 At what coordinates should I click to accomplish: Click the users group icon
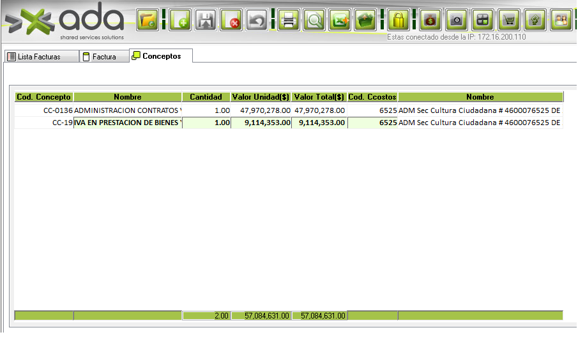click(x=561, y=20)
